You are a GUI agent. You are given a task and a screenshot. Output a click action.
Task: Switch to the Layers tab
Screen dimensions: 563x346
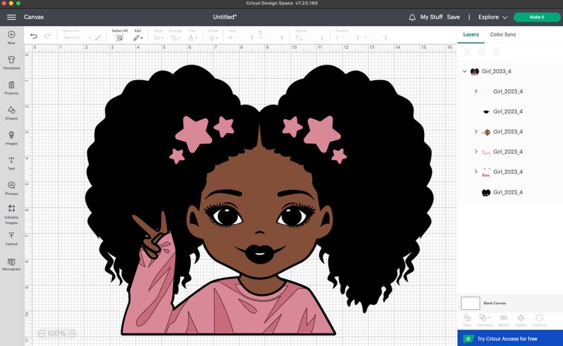point(471,35)
